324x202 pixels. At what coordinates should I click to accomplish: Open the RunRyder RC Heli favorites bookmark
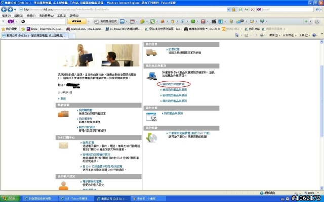tap(45, 29)
